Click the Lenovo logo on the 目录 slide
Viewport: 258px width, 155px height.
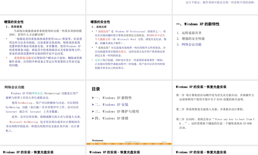pyautogui.click(x=98, y=141)
